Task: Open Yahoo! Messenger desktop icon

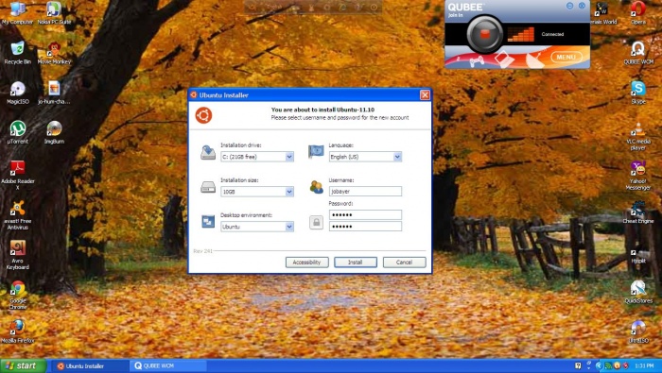Action: pos(638,176)
